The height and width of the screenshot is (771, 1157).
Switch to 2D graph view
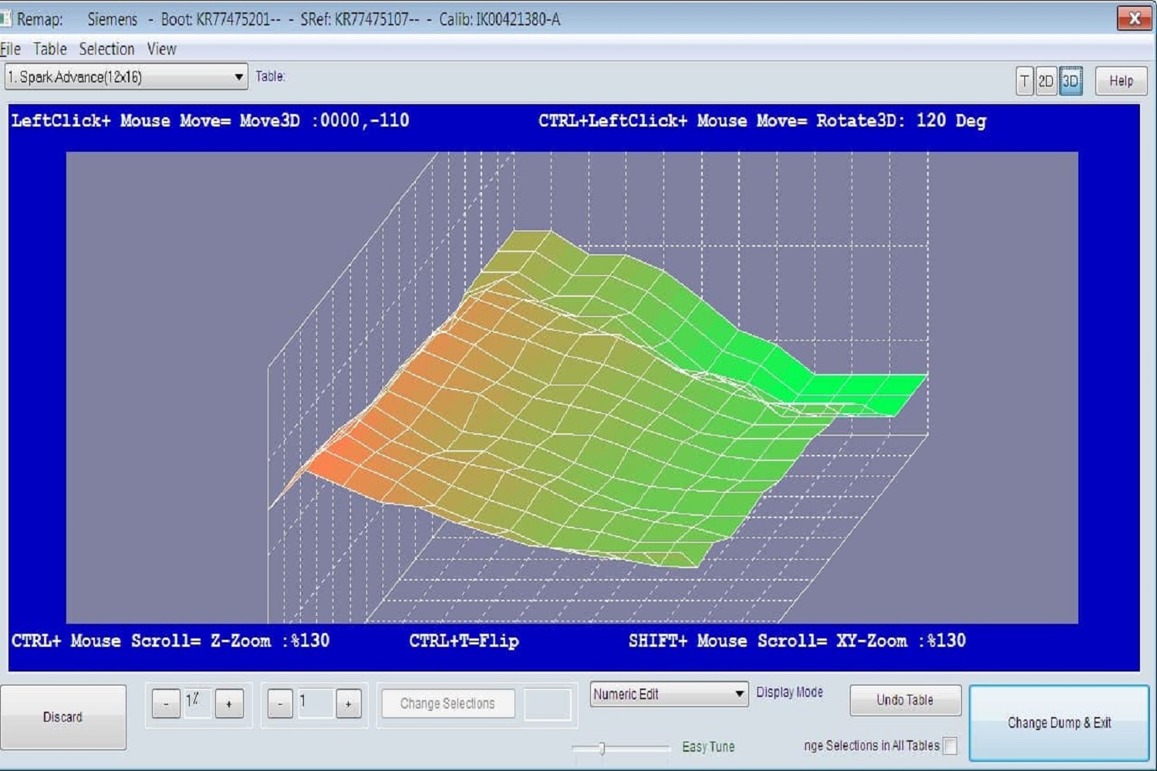tap(1046, 81)
